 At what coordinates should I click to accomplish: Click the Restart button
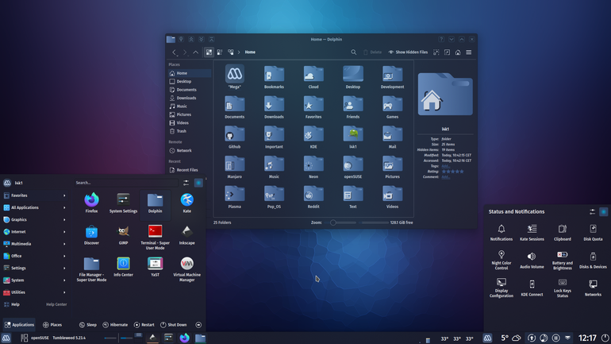click(144, 324)
